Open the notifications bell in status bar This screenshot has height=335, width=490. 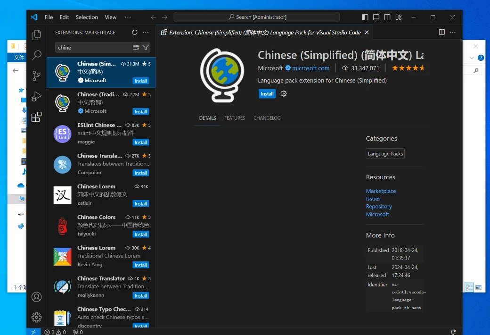(x=453, y=332)
